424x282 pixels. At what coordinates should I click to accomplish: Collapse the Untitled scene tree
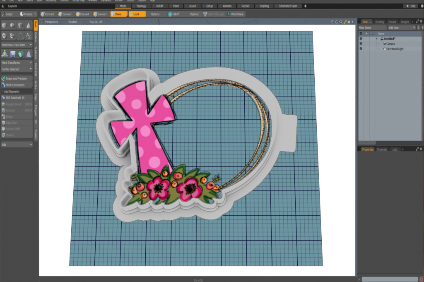(x=377, y=39)
